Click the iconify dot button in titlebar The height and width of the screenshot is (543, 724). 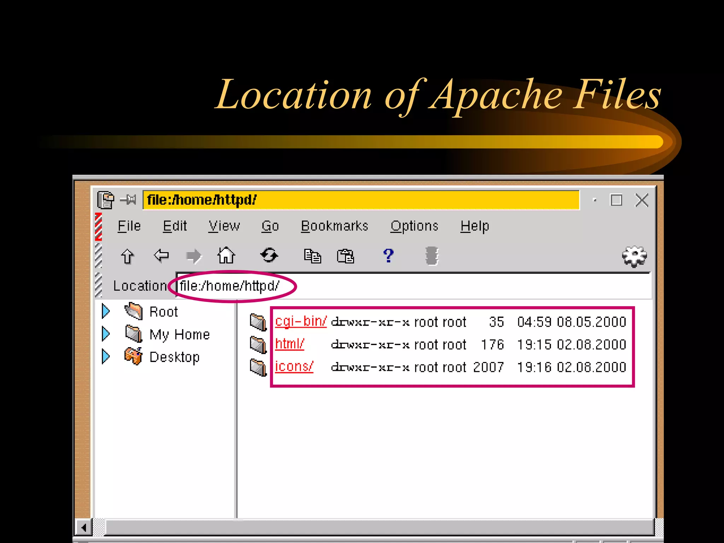pyautogui.click(x=595, y=200)
